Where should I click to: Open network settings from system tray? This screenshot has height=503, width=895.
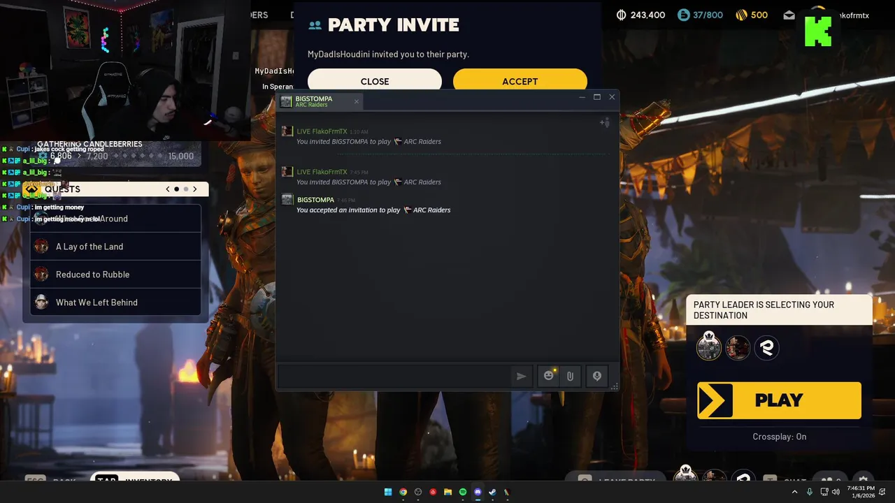824,492
